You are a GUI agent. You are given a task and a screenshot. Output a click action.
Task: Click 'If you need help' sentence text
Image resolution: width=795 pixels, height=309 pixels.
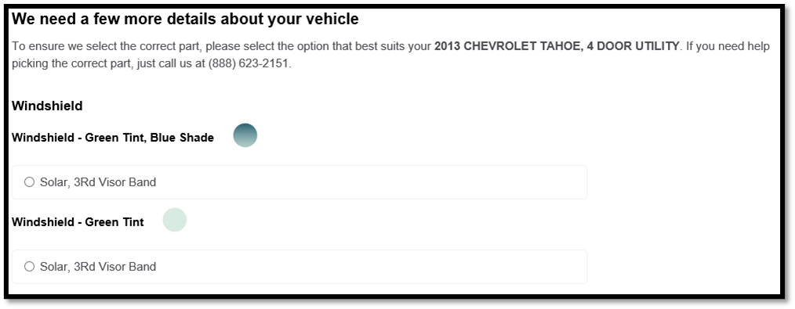(728, 46)
